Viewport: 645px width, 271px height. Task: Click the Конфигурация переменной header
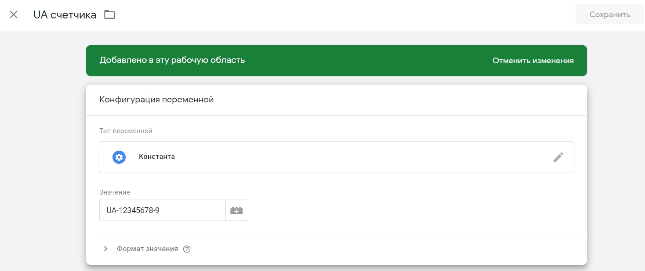click(156, 99)
